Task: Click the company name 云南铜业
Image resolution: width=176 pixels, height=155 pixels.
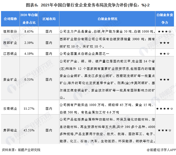Action: (x=10, y=108)
